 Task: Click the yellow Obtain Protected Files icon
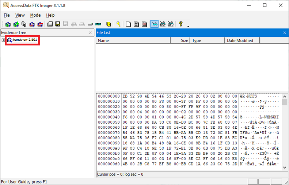pos(109,24)
